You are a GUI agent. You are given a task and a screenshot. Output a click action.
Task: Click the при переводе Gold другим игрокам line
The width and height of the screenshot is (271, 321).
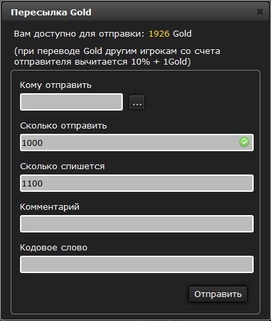[117, 51]
